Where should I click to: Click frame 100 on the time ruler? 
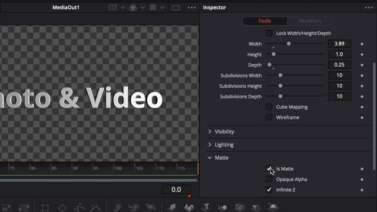(x=118, y=168)
